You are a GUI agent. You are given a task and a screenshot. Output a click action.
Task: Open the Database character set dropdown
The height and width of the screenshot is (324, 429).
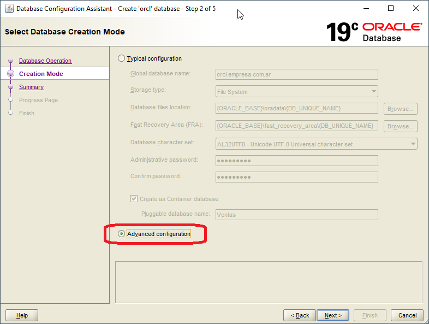(317, 144)
